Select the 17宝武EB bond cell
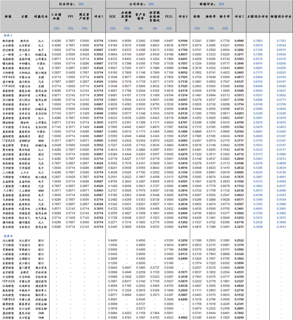 click(x=8, y=141)
